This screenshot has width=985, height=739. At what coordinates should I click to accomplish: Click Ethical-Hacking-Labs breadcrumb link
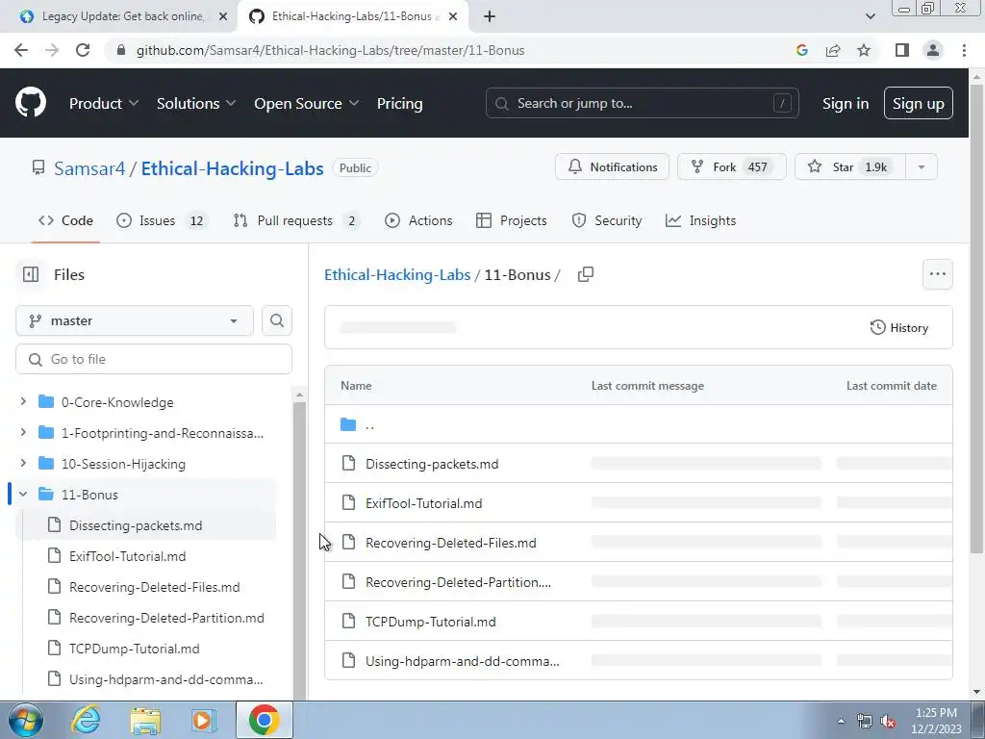click(397, 274)
